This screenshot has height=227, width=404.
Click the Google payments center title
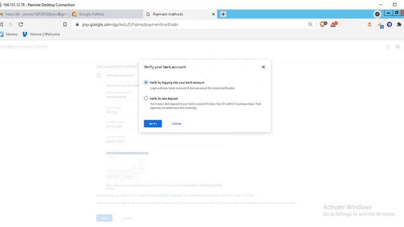point(24,47)
